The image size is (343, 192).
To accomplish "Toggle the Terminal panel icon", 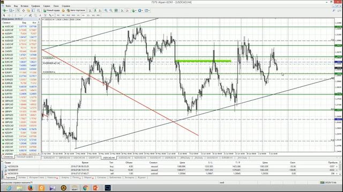I will point(33,11).
